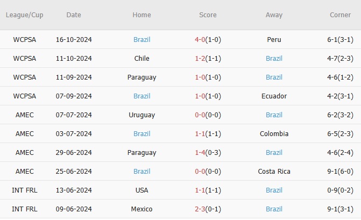Viewport: 361px width, 220px height.
Task: Click INT FRL label in 13-06-2024 row
Action: (25, 190)
